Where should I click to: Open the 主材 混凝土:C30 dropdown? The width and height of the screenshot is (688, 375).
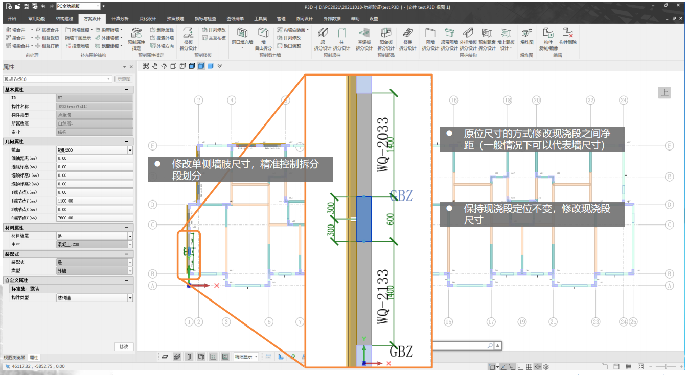coord(130,245)
